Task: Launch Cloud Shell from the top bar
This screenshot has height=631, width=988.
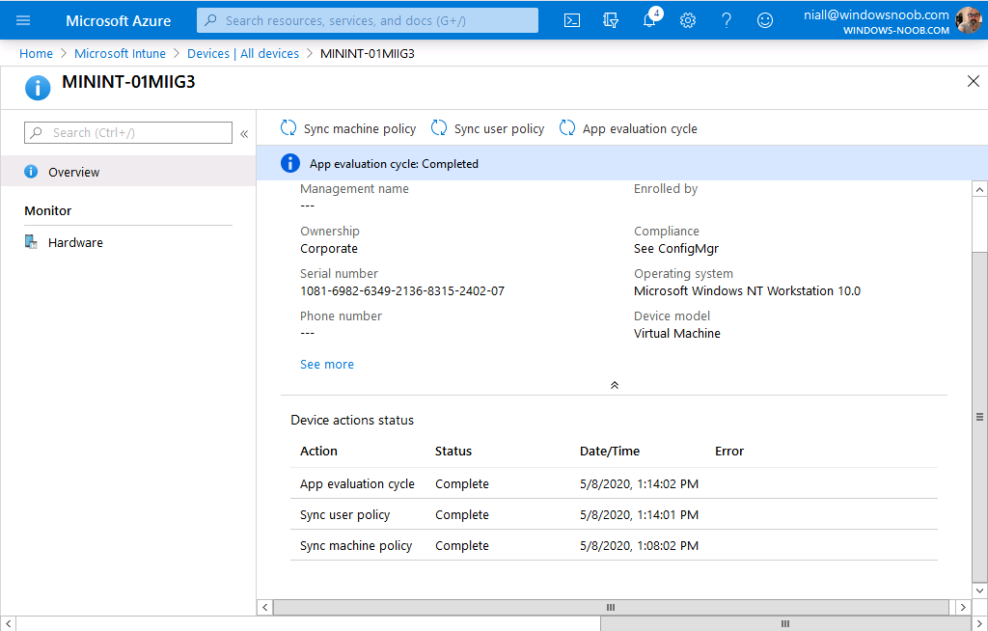Action: (571, 21)
